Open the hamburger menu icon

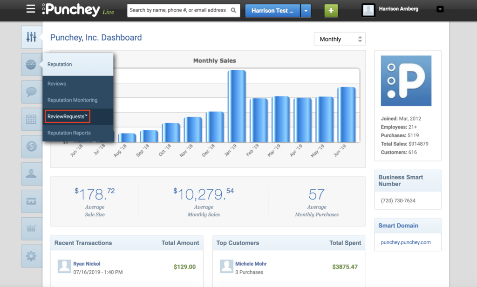pos(31,9)
